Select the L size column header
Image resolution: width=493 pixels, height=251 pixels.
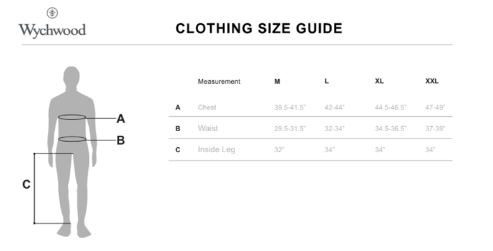[x=326, y=81]
